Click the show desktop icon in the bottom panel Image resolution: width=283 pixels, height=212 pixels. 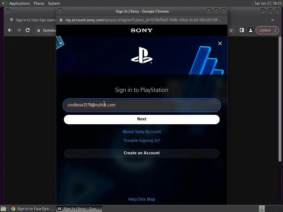(3, 209)
